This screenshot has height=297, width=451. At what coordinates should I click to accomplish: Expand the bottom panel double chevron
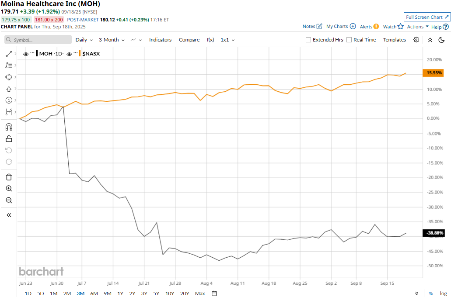[417, 293]
